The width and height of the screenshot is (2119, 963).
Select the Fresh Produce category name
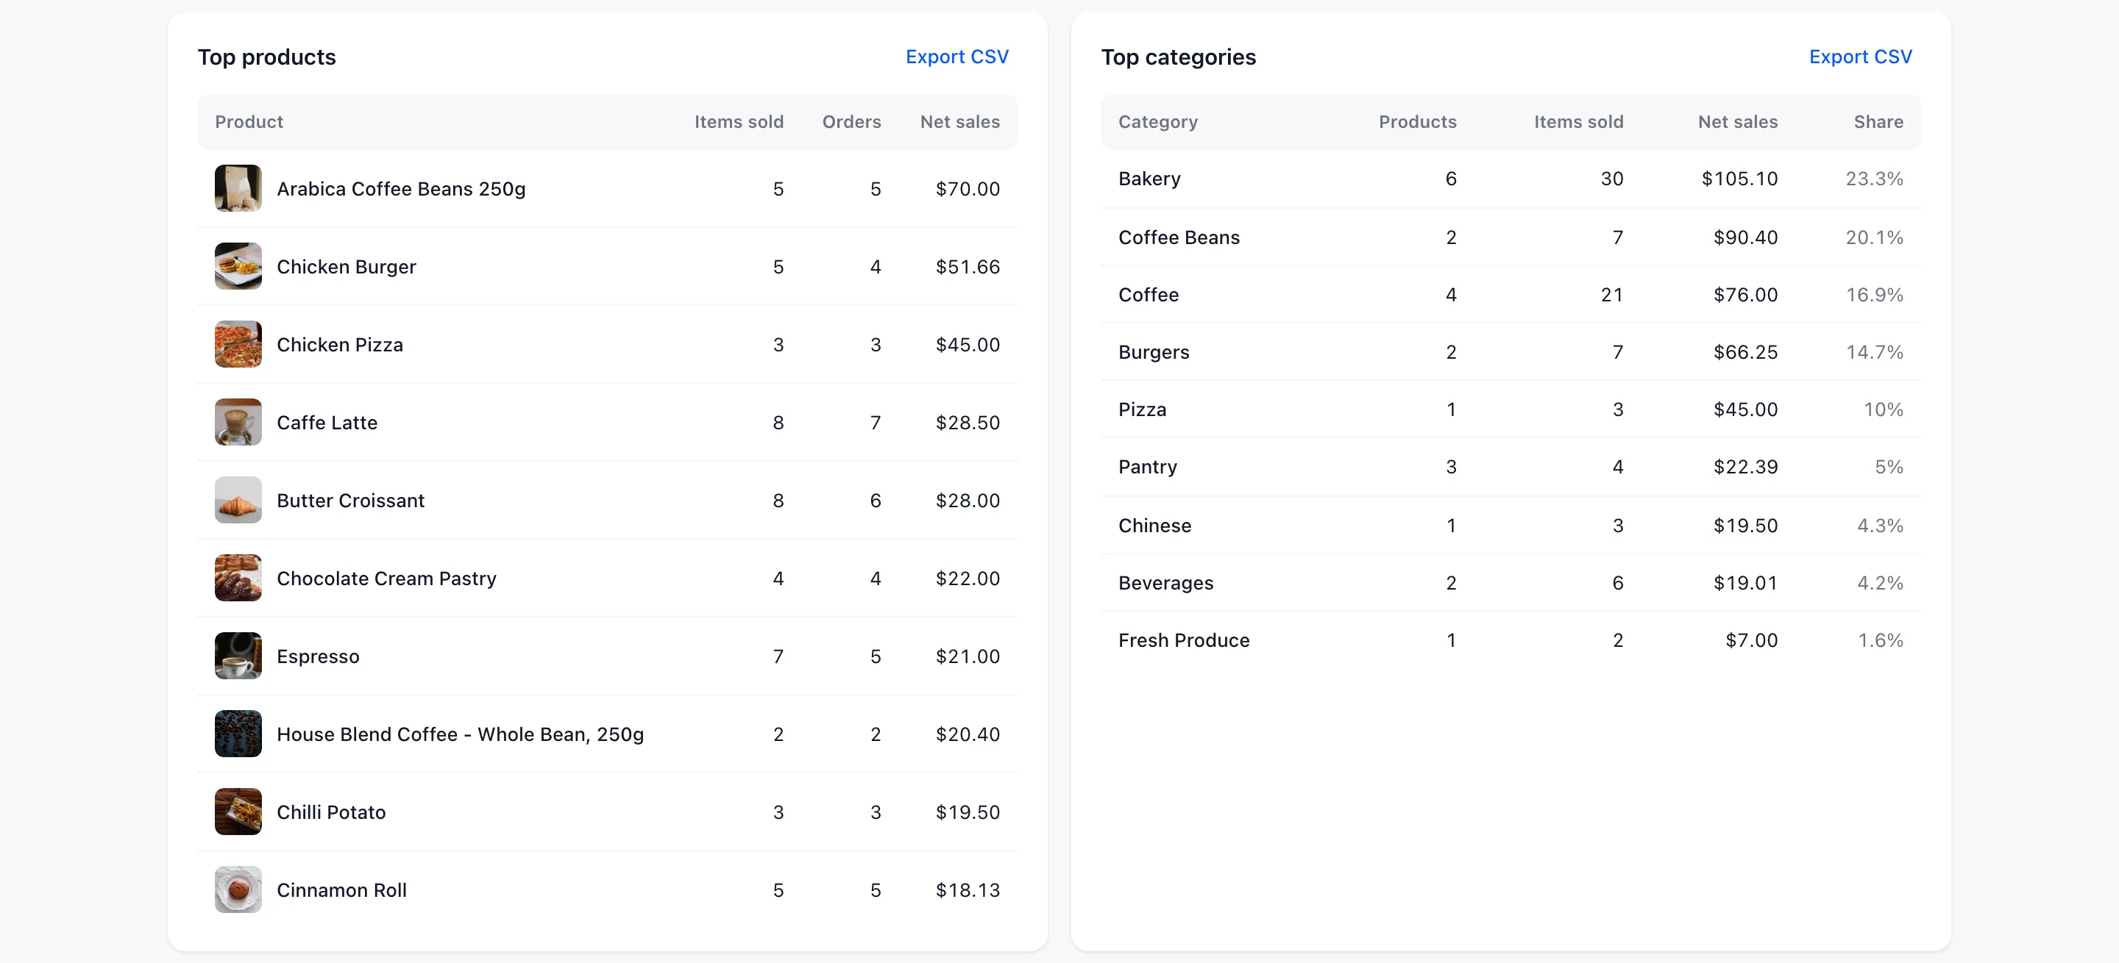pyautogui.click(x=1183, y=640)
